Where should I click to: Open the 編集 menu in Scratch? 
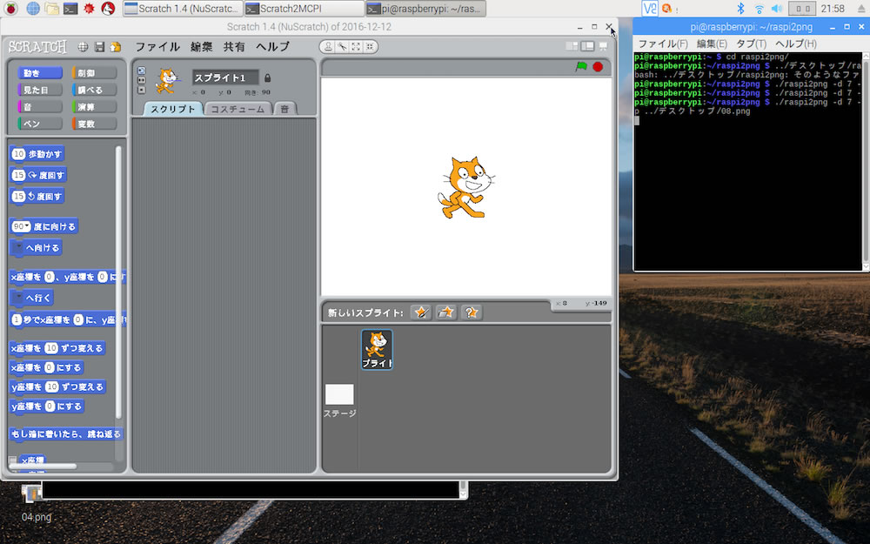202,47
